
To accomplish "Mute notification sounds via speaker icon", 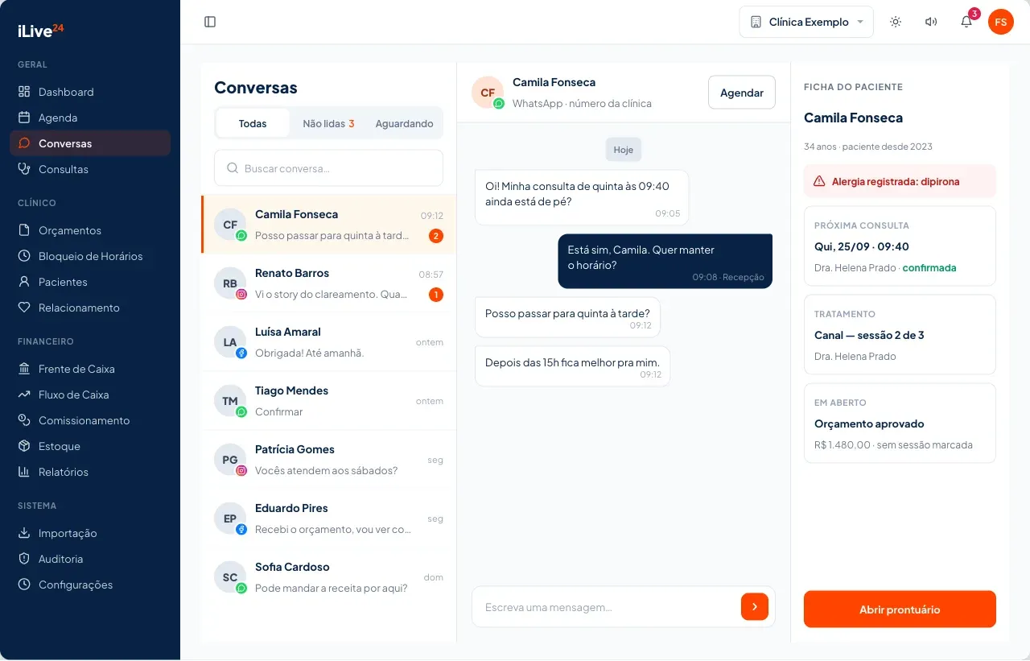I will click(931, 22).
